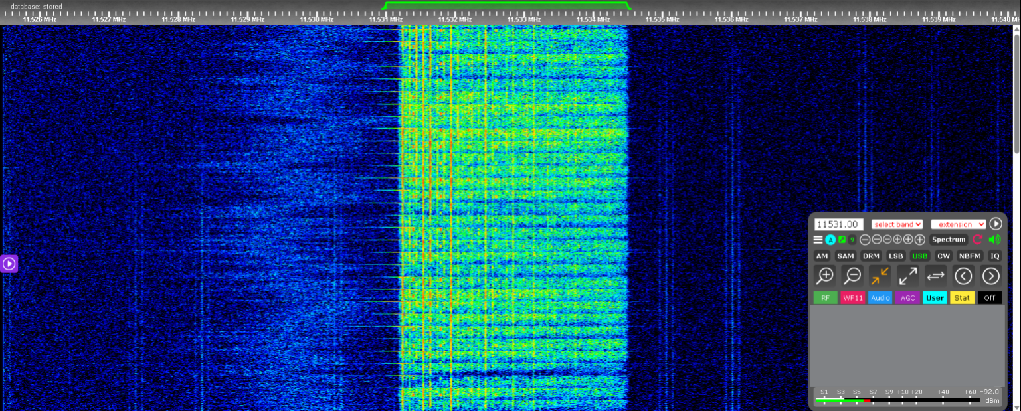Click the smallest minus frequency step button
Viewport: 1021px width, 411px height.
[887, 240]
